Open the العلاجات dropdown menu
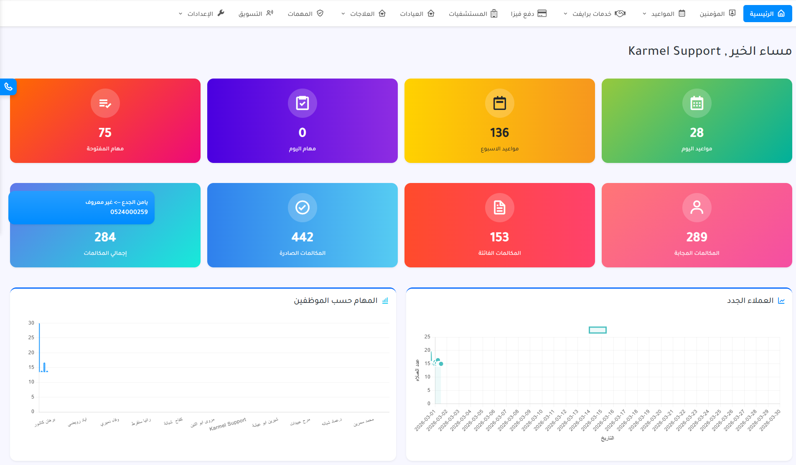The height and width of the screenshot is (465, 796). click(363, 14)
